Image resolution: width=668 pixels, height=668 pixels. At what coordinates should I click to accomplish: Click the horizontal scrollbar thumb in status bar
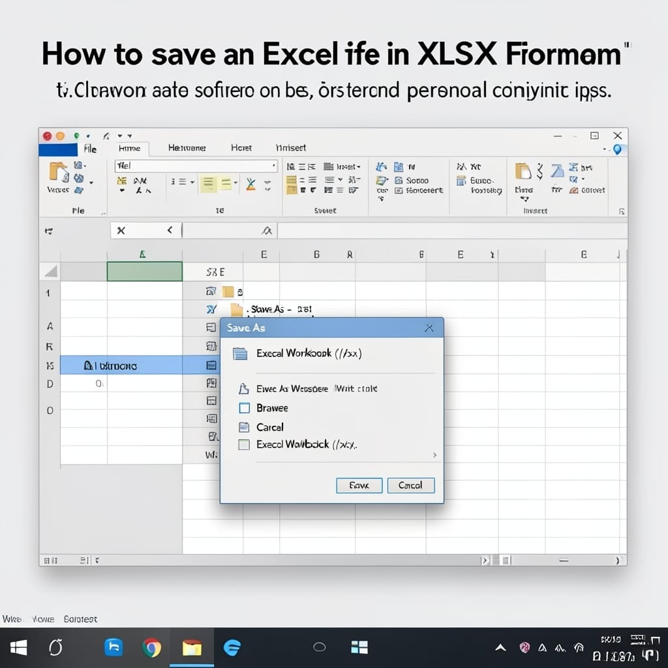[506, 560]
